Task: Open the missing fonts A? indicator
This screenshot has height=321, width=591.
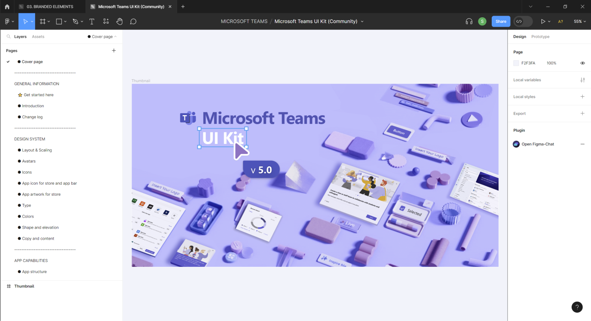Action: tap(561, 22)
